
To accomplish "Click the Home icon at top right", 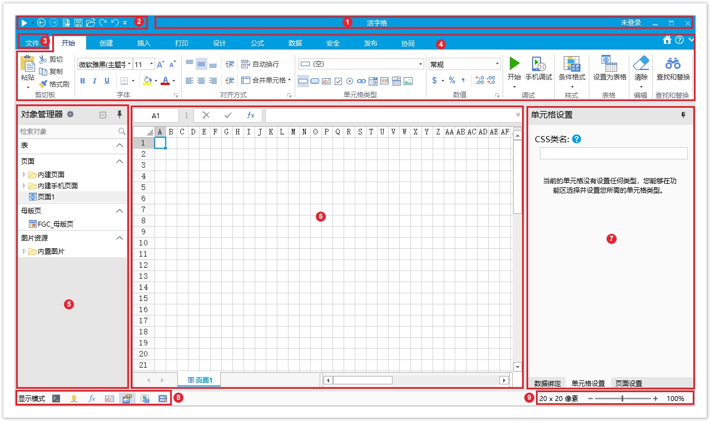I will tap(667, 39).
